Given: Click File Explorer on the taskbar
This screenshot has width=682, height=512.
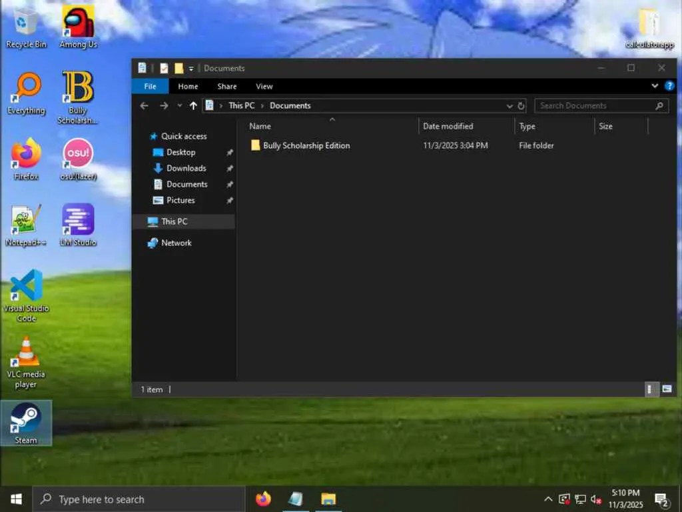Looking at the screenshot, I should click(x=328, y=499).
